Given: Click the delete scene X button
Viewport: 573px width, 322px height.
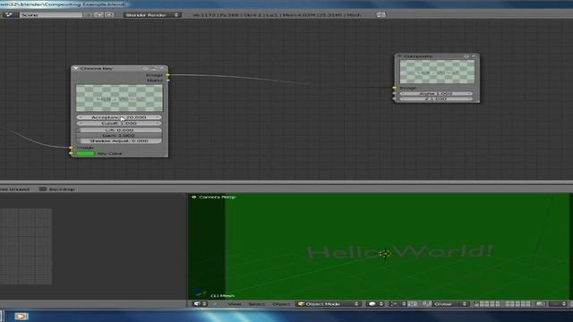Looking at the screenshot, I should [x=109, y=15].
